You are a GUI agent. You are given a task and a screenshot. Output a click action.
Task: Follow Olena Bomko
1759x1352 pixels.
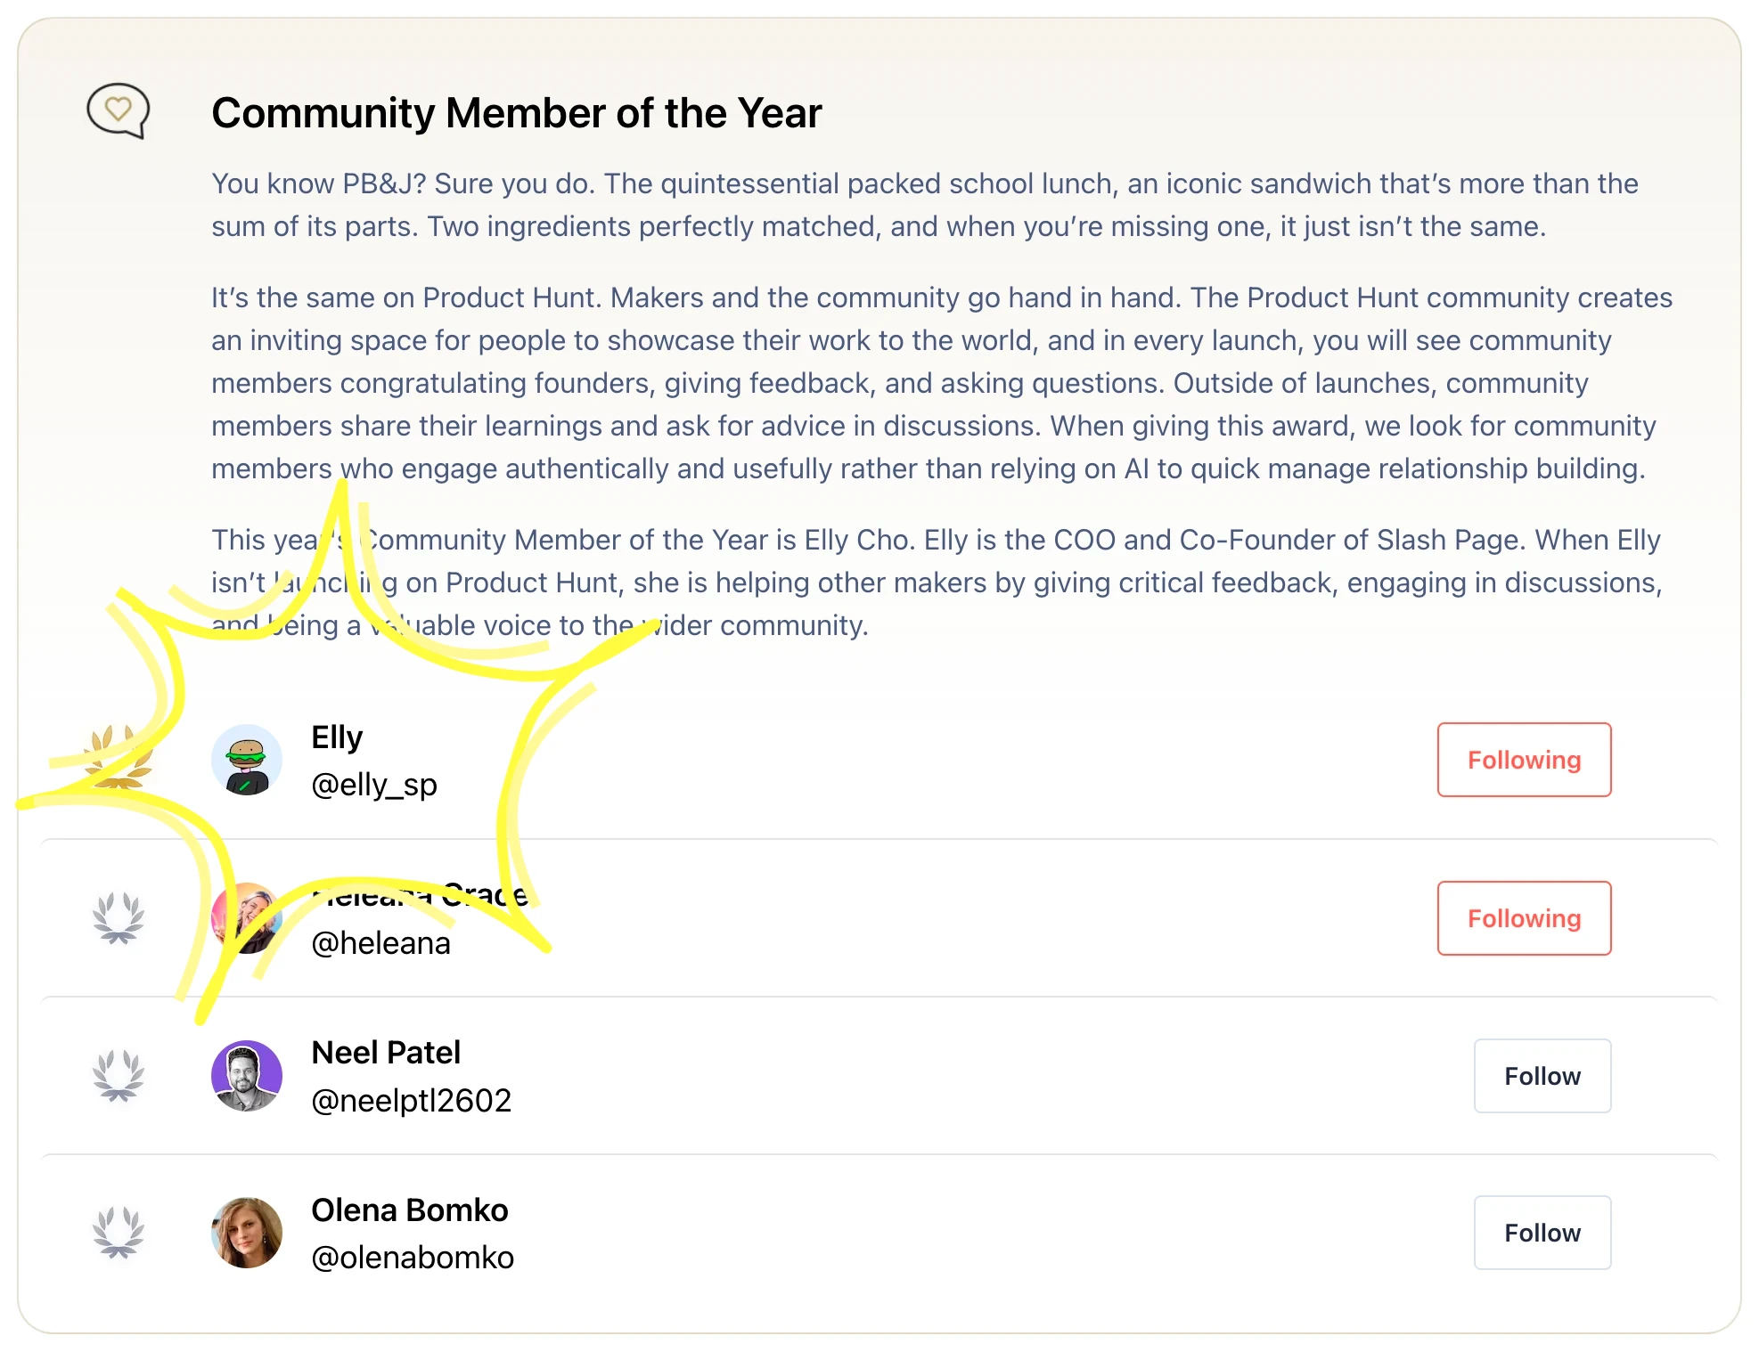pyautogui.click(x=1542, y=1233)
